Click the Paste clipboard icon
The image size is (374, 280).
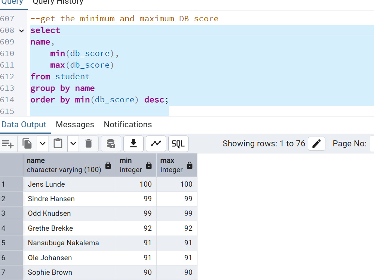click(x=58, y=144)
